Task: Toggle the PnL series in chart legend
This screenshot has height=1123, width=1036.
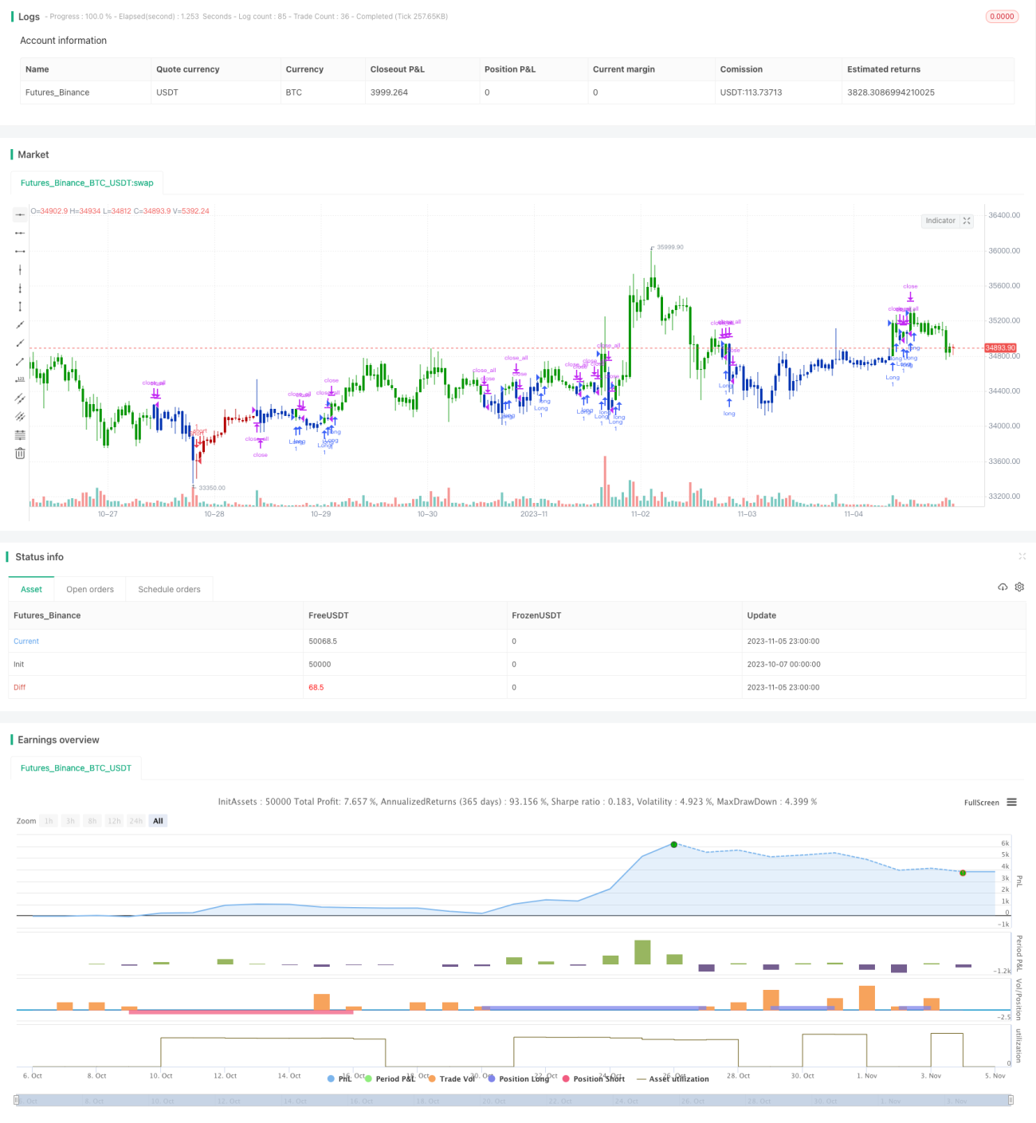Action: [339, 1078]
